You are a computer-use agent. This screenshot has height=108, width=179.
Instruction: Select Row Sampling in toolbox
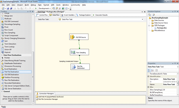(x=10, y=33)
